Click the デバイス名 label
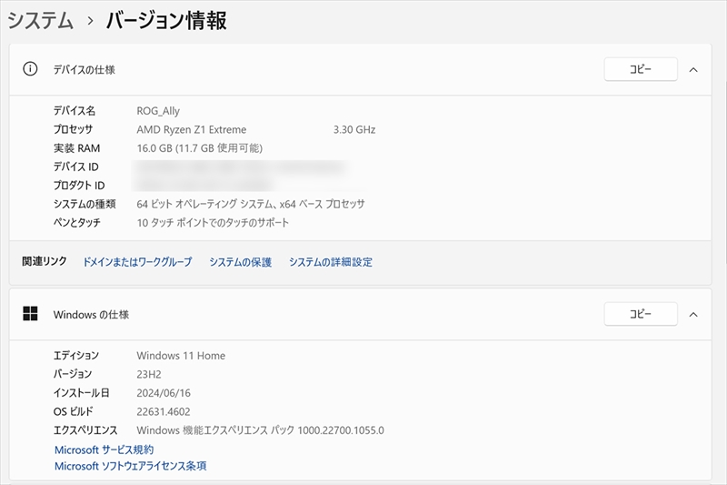The height and width of the screenshot is (485, 727). point(75,110)
